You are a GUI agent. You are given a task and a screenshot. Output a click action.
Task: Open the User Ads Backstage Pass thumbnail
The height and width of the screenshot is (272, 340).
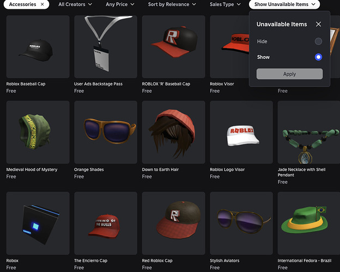click(x=106, y=47)
